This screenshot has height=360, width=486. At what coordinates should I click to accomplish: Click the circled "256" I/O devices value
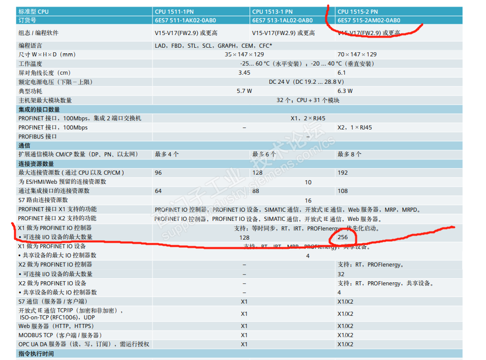coord(343,238)
